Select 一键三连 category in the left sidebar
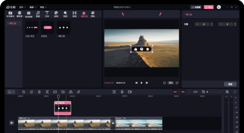 coord(14,23)
